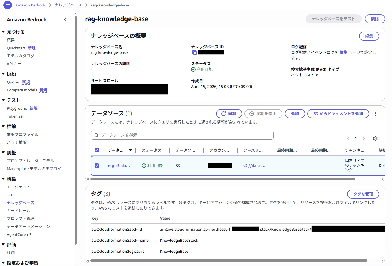Click the aws:cloudformation:logical-id tag key
This screenshot has height=266, width=392.
pyautogui.click(x=118, y=251)
